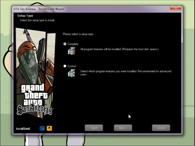Click the 'Complete' option label text

pyautogui.click(x=73, y=44)
